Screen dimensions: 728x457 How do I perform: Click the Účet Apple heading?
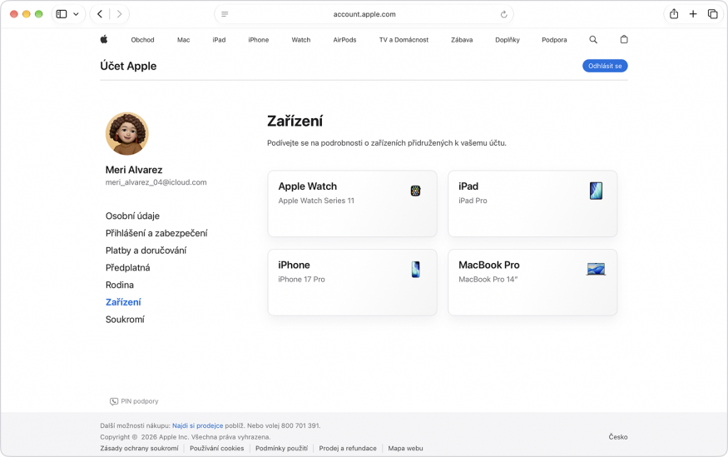coord(128,66)
